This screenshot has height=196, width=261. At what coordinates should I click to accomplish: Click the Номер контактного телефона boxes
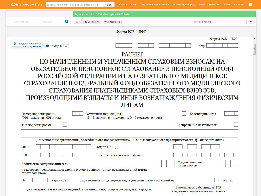pos(206,155)
